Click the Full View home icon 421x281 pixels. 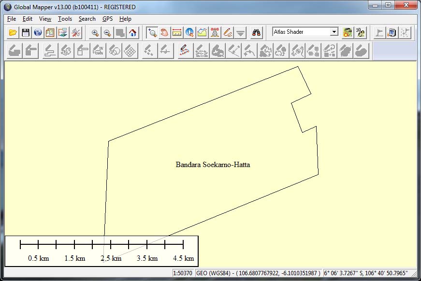tap(132, 33)
